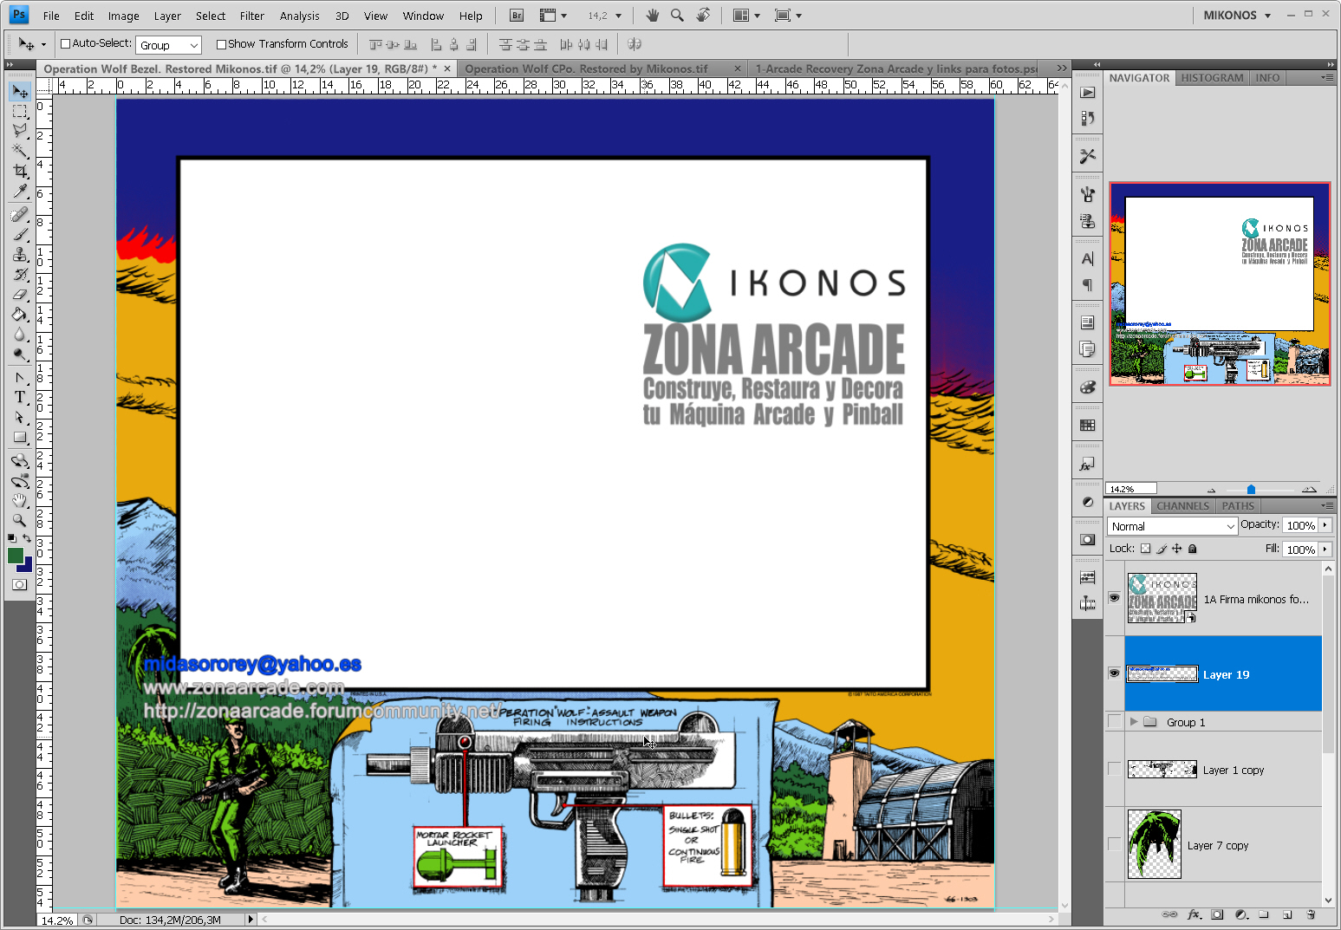Open the layer blend mode dropdown
Image resolution: width=1341 pixels, height=930 pixels.
tap(1172, 526)
